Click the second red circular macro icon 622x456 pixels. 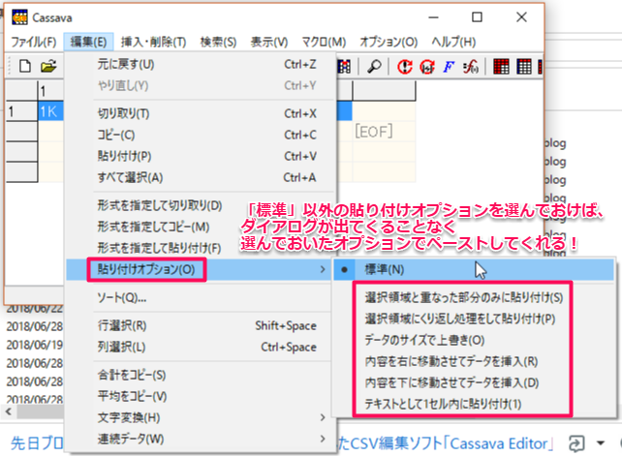coord(427,66)
